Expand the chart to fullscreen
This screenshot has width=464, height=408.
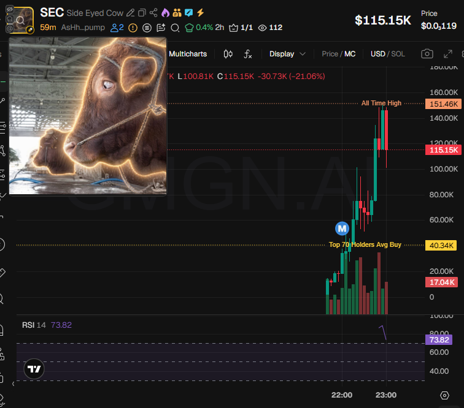447,54
